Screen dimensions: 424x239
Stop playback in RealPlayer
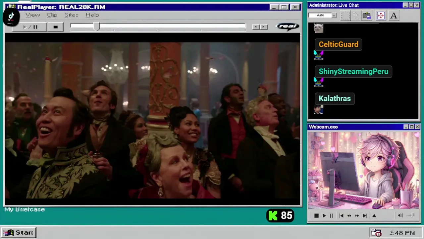pyautogui.click(x=56, y=27)
